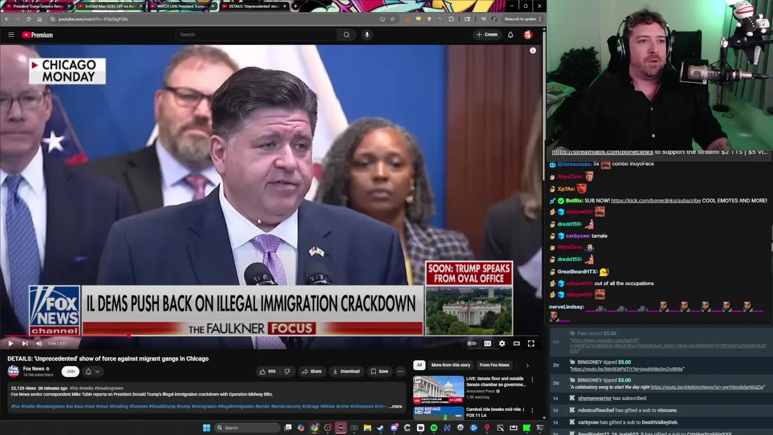Show next chips with right arrow
This screenshot has width=773, height=435.
(x=527, y=365)
